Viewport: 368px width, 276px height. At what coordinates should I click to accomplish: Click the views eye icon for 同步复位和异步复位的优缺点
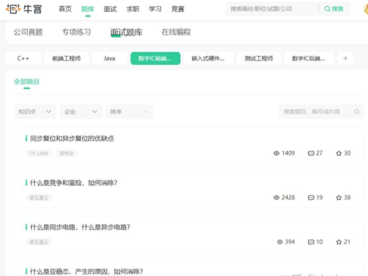276,153
